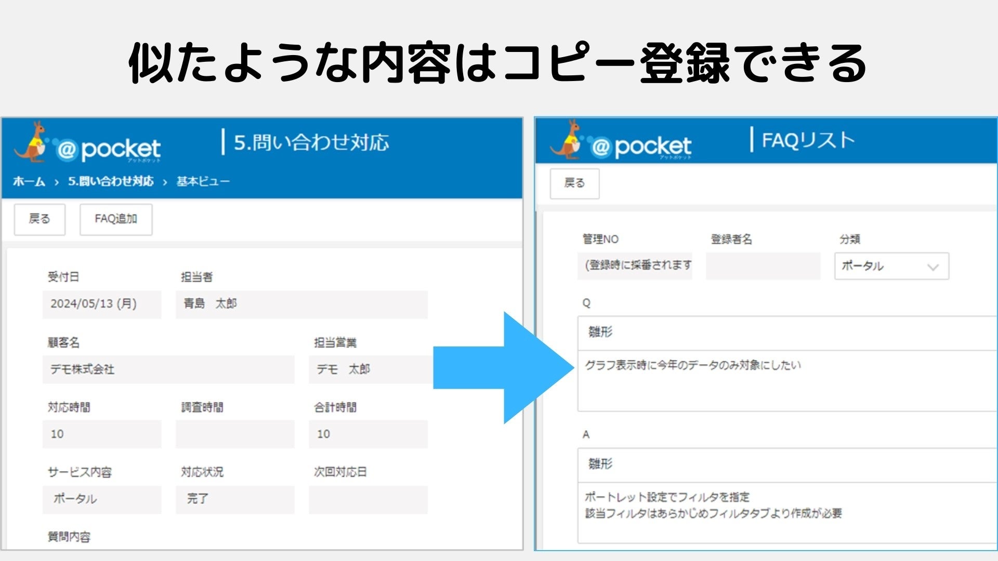Image resolution: width=998 pixels, height=561 pixels.
Task: Go to 5.問い合わせ対応 breadcrumb link
Action: [111, 181]
